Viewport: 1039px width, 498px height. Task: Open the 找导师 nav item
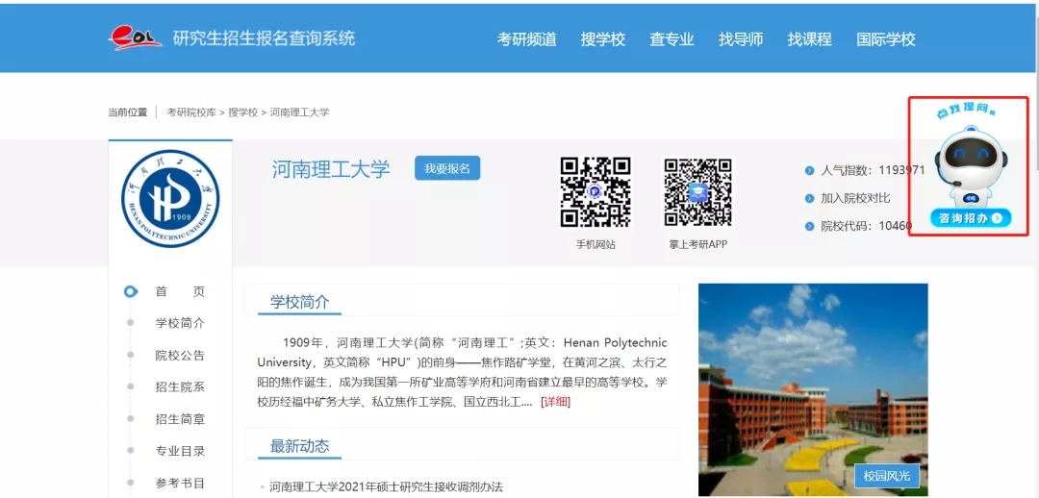741,39
